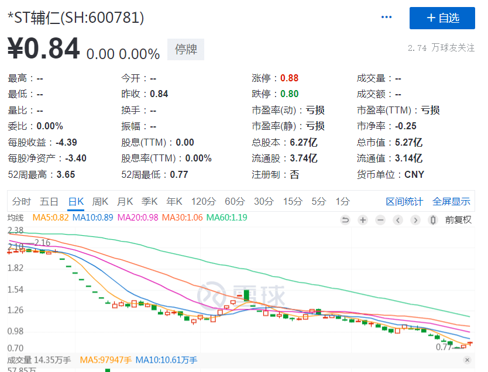This screenshot has height=372, width=488.
Task: Zoom out chart with minus icon
Action: (x=380, y=220)
